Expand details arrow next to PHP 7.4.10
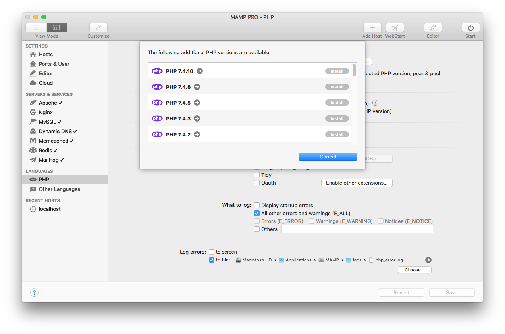Screen dimensions: 505x334 [x=200, y=71]
